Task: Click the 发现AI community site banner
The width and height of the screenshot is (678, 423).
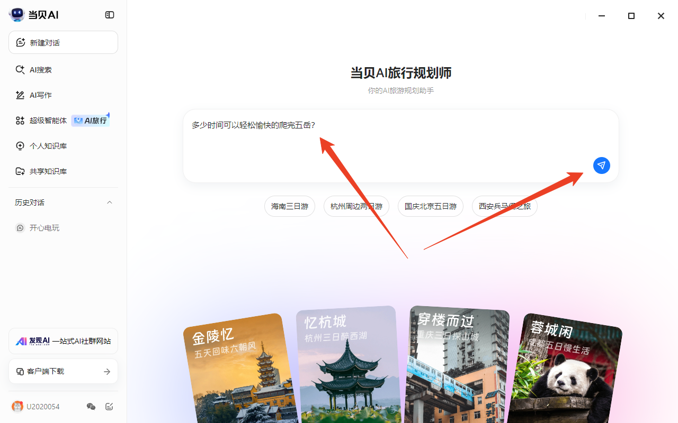Action: pyautogui.click(x=63, y=341)
